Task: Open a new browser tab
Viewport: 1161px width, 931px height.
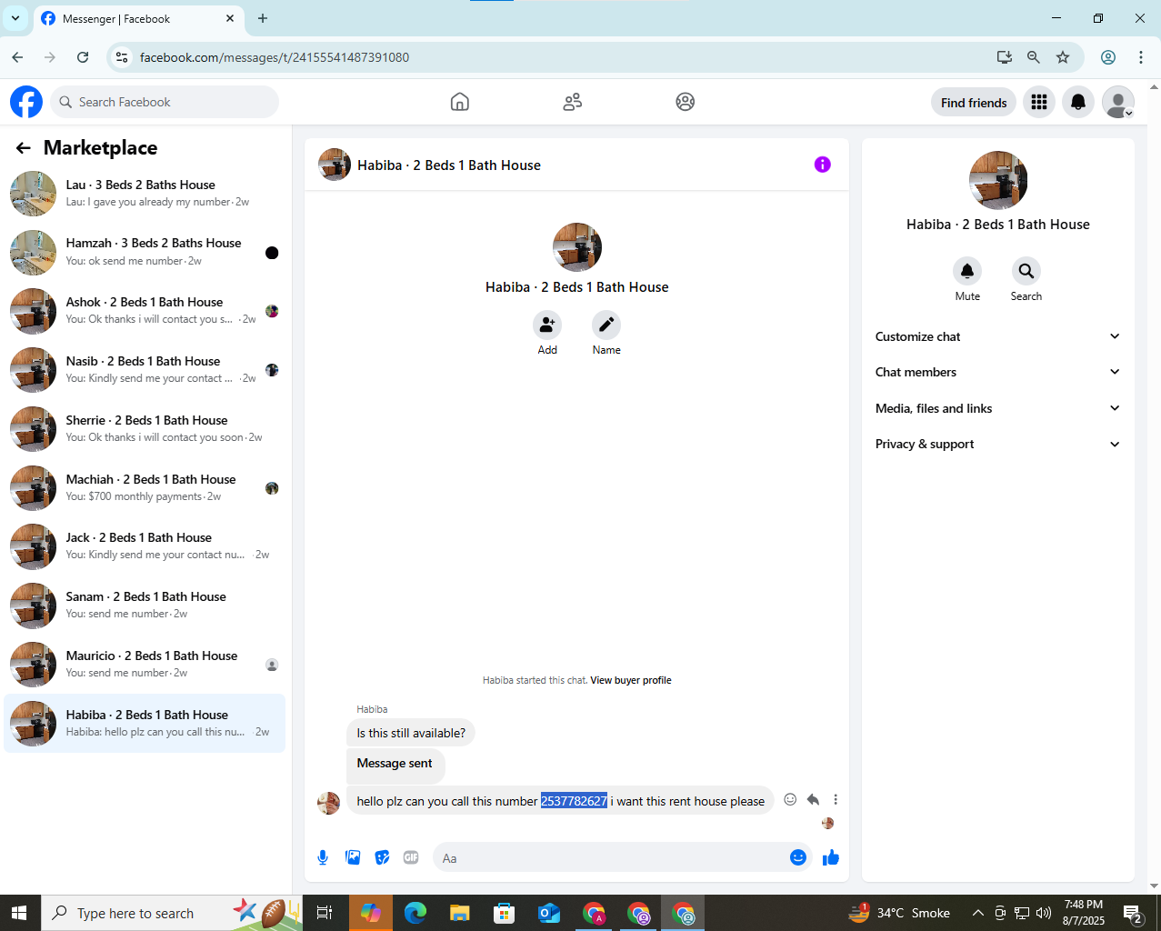Action: (x=263, y=18)
